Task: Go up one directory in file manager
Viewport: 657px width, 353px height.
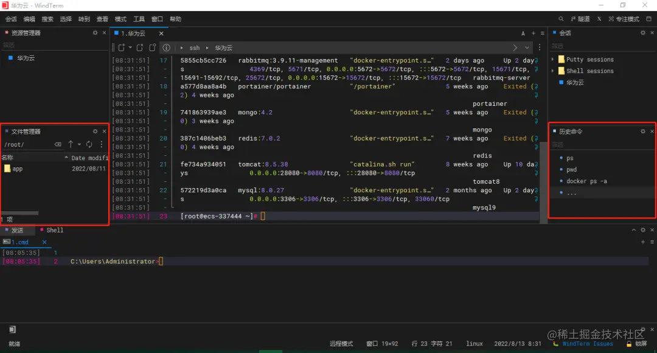Action: tap(71, 144)
